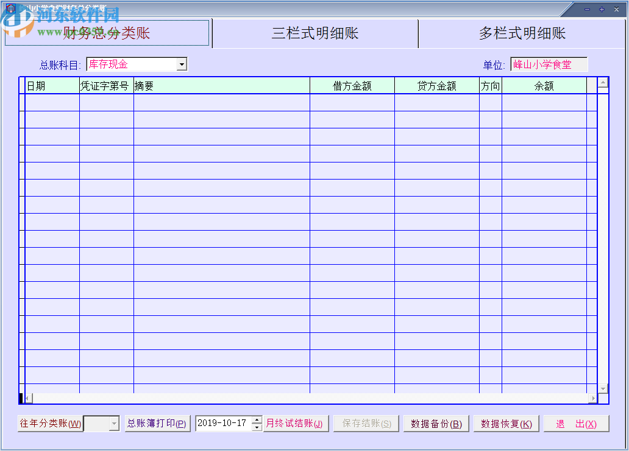Increase the date with the up stepper arrow
This screenshot has height=451, width=629.
[258, 420]
